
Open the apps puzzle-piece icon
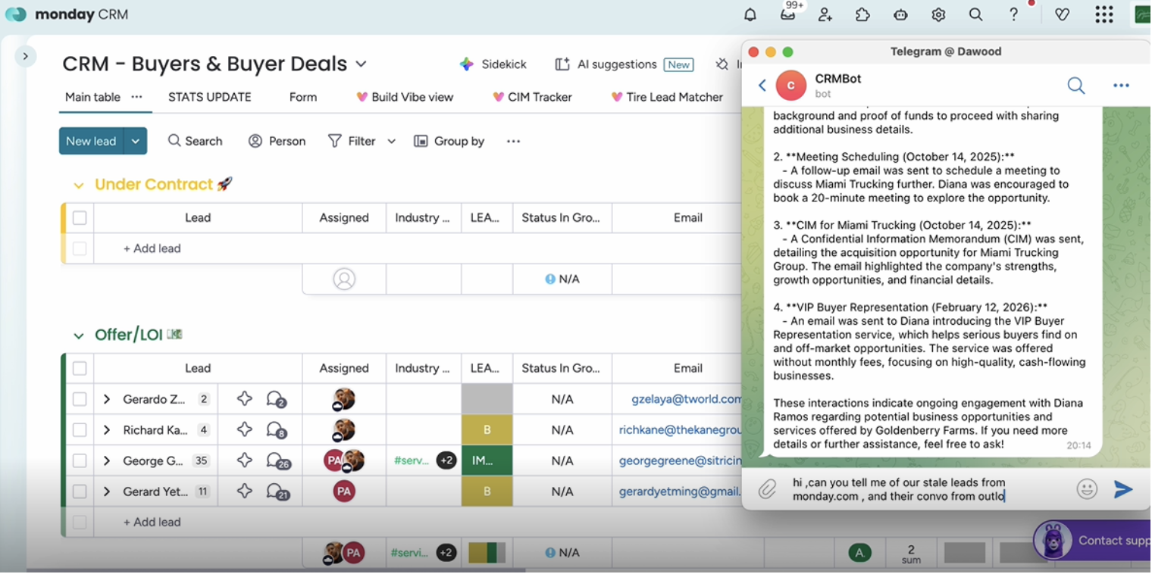click(x=862, y=14)
